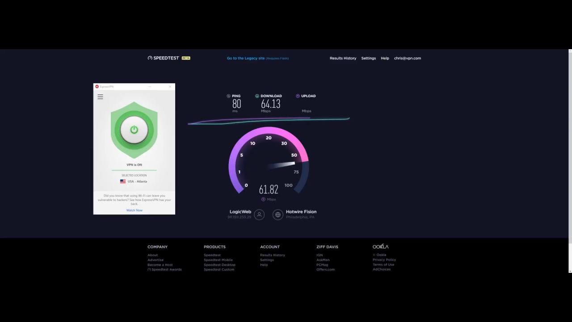Change server Hotwire Fision

pos(301,212)
